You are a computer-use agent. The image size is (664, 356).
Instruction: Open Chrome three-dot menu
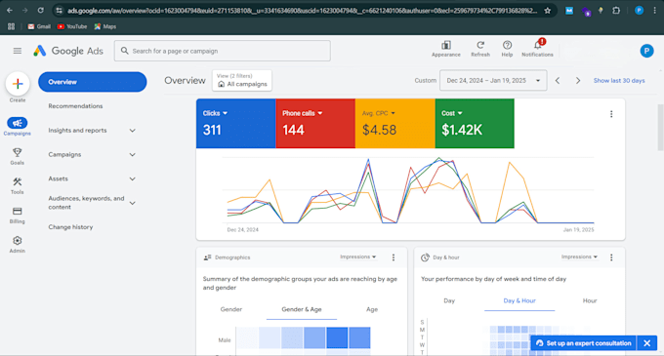654,11
